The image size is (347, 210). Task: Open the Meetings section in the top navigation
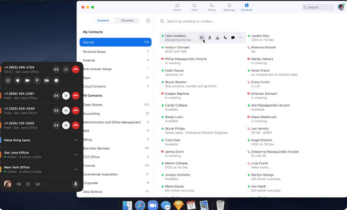229,7
